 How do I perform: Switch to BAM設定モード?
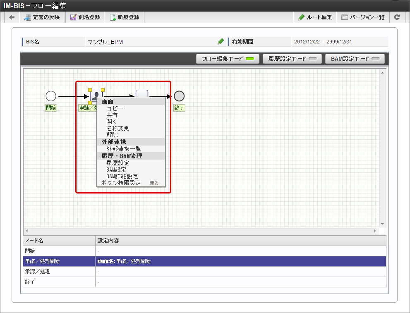pyautogui.click(x=355, y=59)
